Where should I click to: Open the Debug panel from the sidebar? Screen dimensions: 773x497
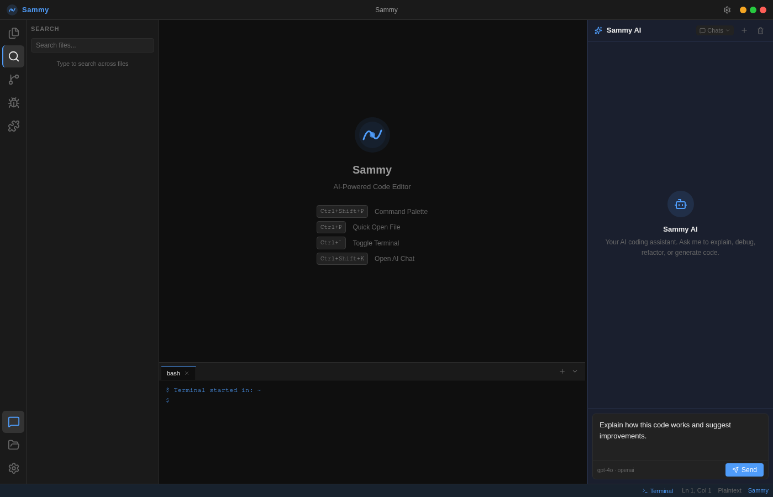[13, 103]
